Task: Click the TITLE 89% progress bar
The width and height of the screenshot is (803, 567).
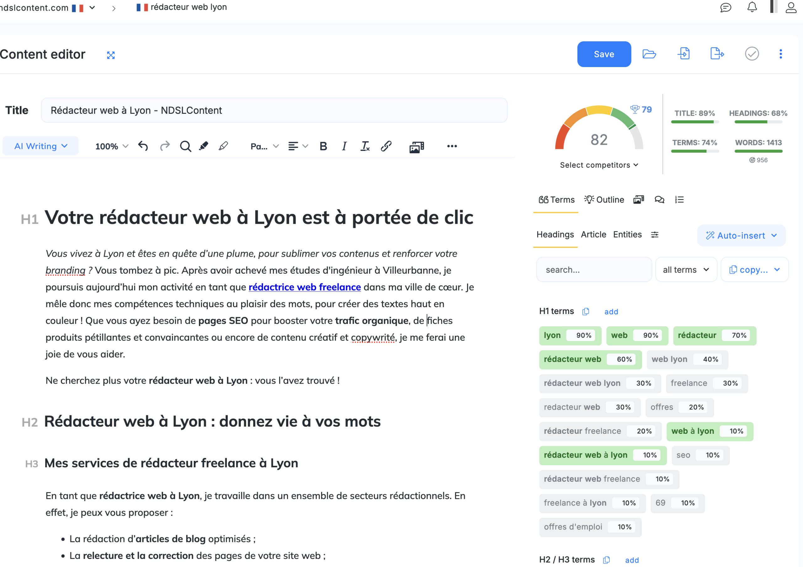Action: [694, 122]
